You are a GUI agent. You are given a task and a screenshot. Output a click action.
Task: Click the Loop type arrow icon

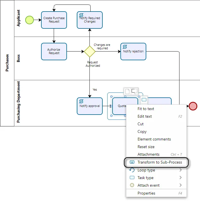[132, 170]
